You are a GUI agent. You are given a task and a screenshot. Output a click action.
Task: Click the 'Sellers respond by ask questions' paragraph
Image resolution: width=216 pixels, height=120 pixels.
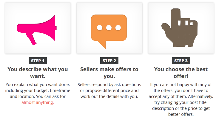point(109,91)
